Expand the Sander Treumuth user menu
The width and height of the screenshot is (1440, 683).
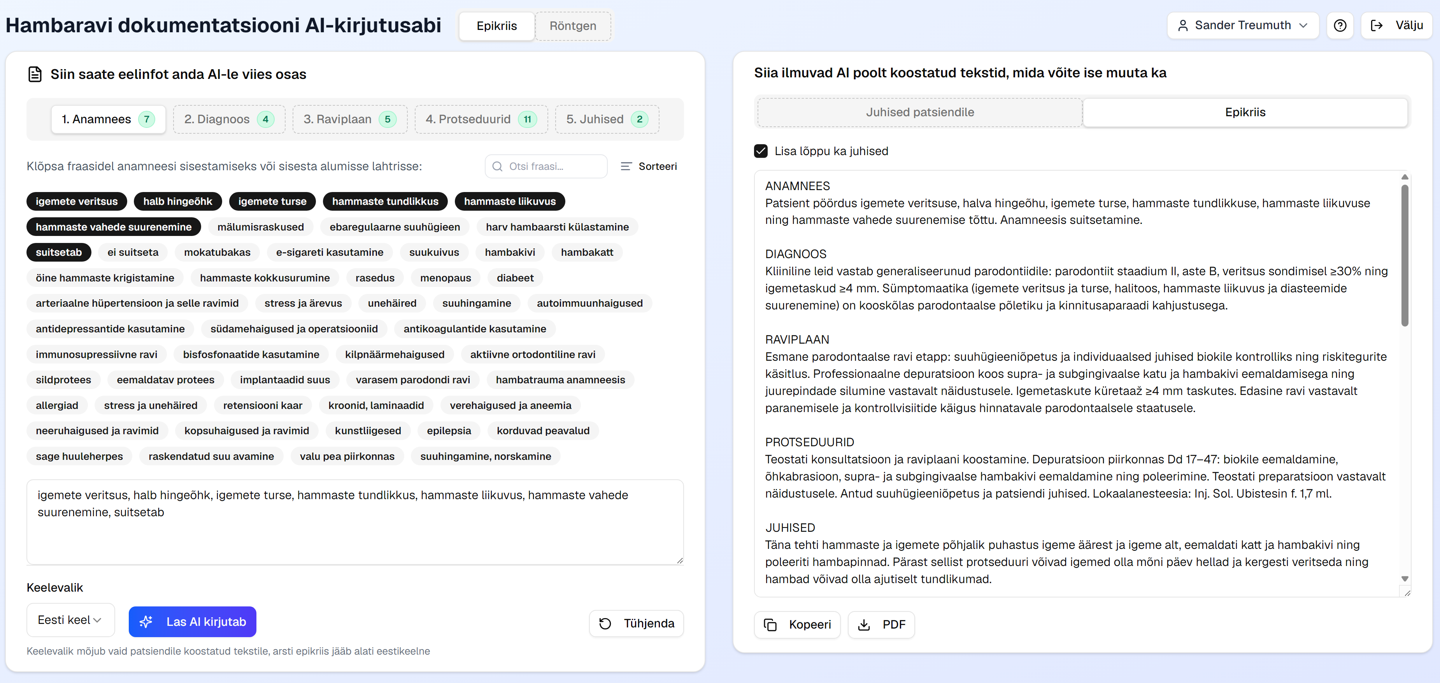click(1242, 25)
